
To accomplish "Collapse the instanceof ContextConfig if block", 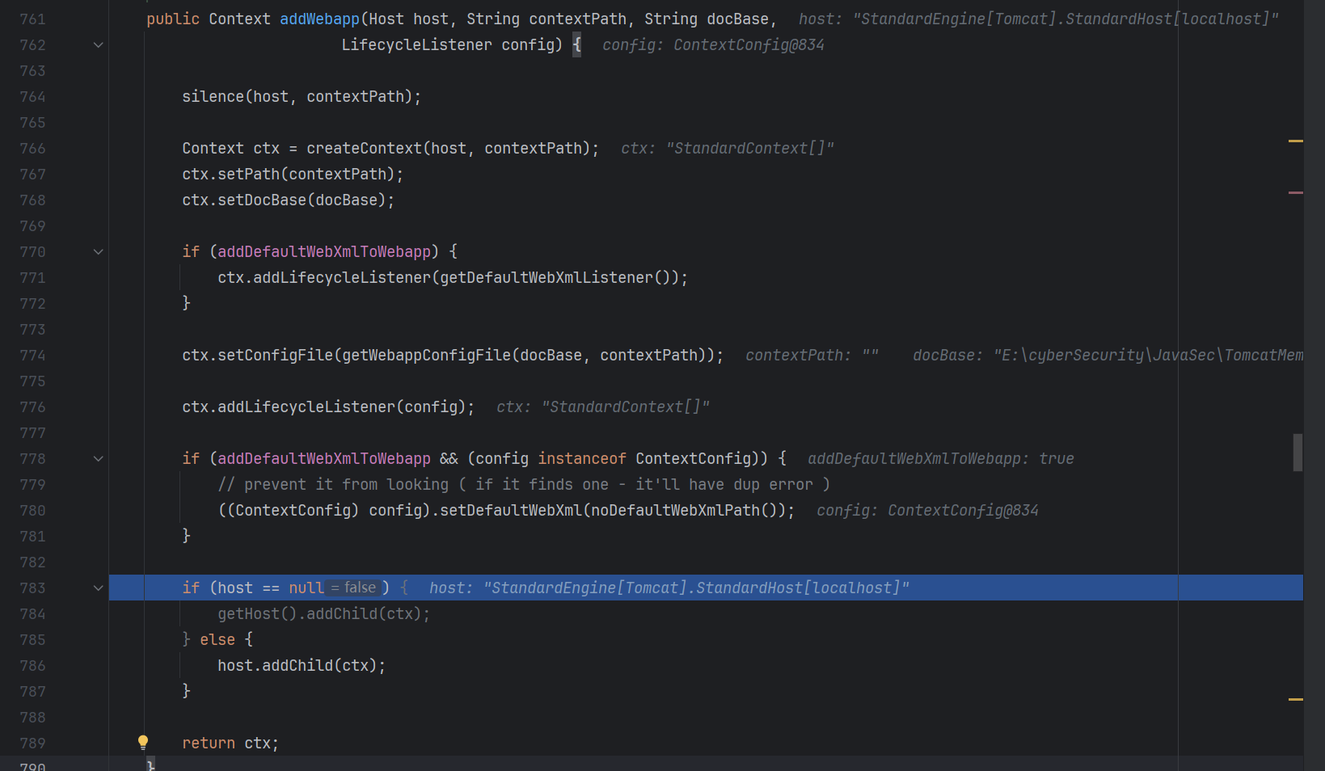I will 98,459.
